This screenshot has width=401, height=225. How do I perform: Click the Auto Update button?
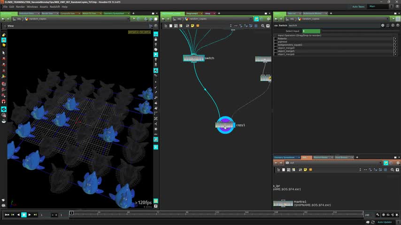[384, 222]
